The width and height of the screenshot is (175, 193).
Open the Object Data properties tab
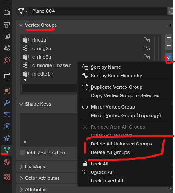tap(7, 150)
